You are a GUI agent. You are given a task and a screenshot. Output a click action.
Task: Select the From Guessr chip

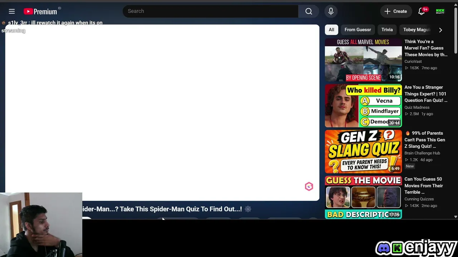[x=357, y=30]
